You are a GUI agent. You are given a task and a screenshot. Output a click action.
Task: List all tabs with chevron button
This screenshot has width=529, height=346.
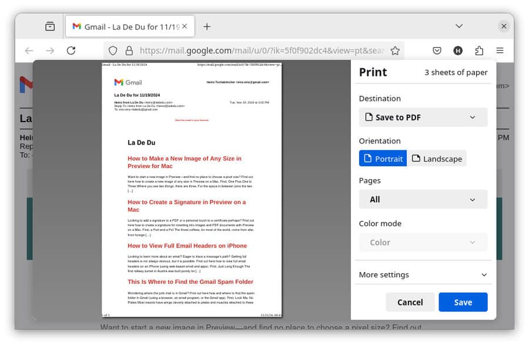click(x=459, y=26)
